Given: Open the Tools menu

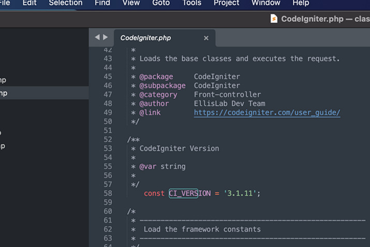Looking at the screenshot, I should click(192, 3).
